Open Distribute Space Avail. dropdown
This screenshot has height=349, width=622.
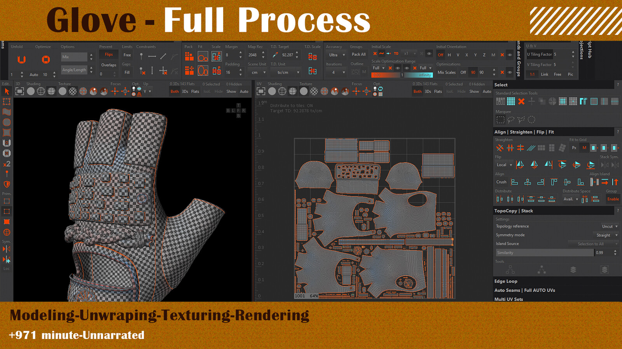pos(571,199)
